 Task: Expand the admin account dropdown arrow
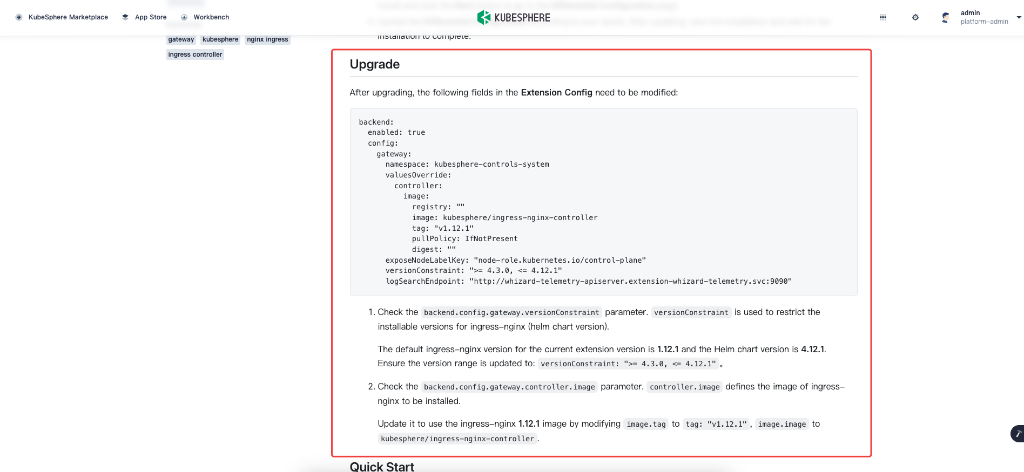tap(1019, 17)
